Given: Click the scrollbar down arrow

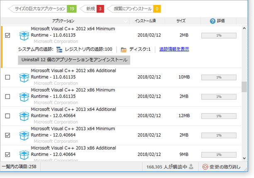Looking at the screenshot, I should click(x=244, y=158).
